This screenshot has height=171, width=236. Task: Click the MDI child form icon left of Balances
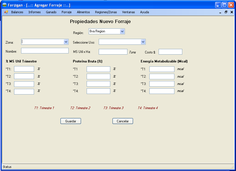6,12
